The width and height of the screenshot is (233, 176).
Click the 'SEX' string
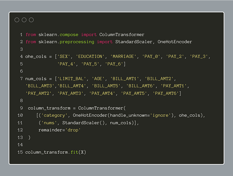64,57
